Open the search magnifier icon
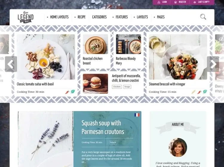This screenshot has width=224, height=167. [x=203, y=17]
